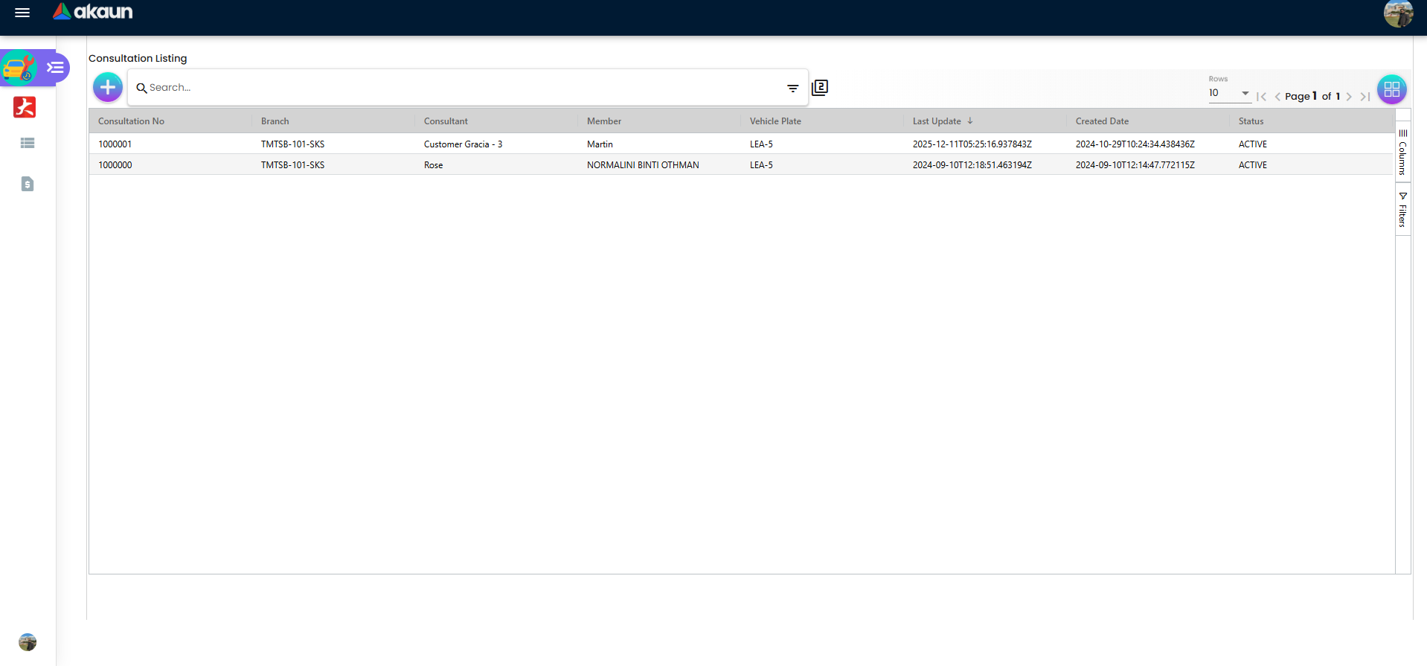Viewport: 1427px width, 666px height.
Task: Sort by Consultation No column header
Action: (131, 121)
